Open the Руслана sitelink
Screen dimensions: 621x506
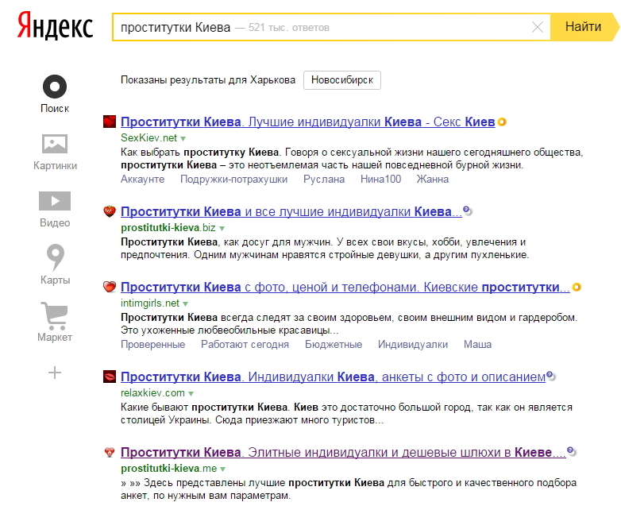324,179
